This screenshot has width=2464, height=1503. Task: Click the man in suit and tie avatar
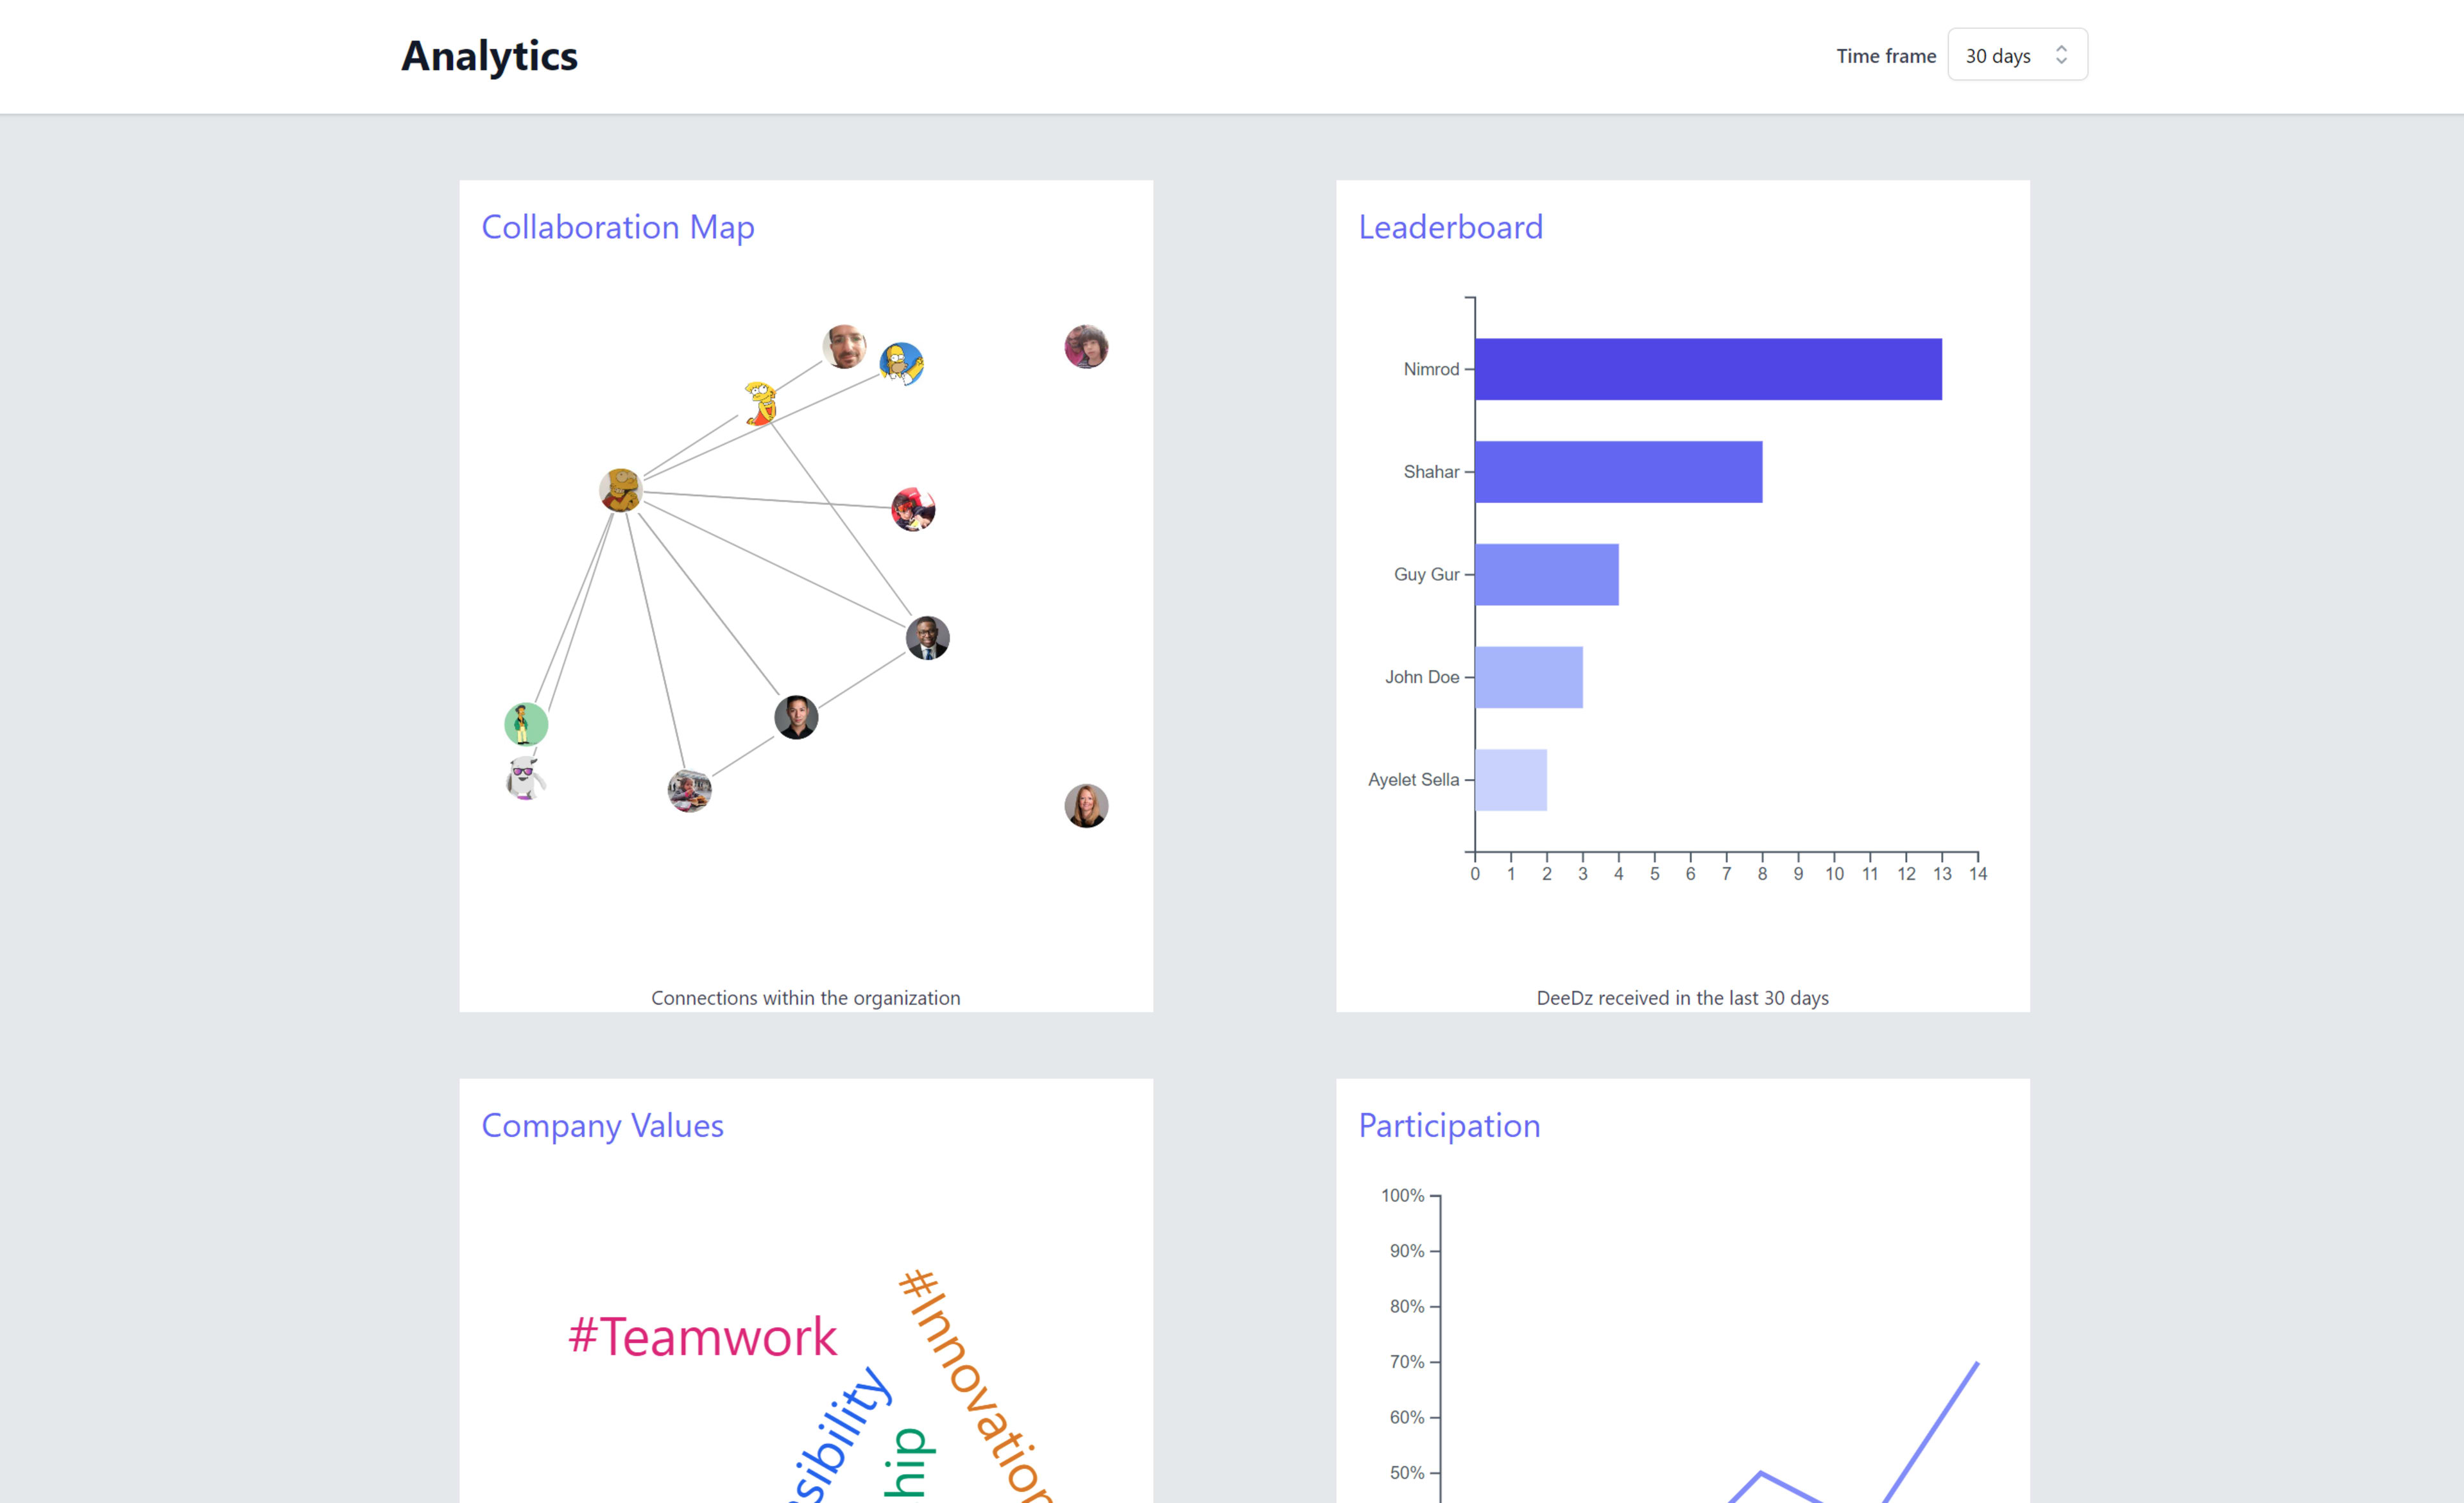coord(927,638)
